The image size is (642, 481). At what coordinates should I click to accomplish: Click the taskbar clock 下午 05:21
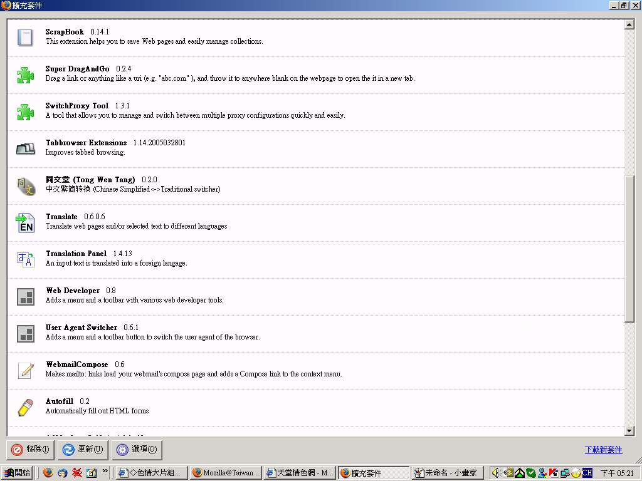pos(617,473)
